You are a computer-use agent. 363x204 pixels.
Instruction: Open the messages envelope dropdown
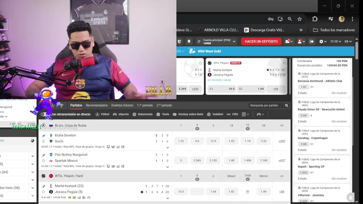click(x=289, y=41)
